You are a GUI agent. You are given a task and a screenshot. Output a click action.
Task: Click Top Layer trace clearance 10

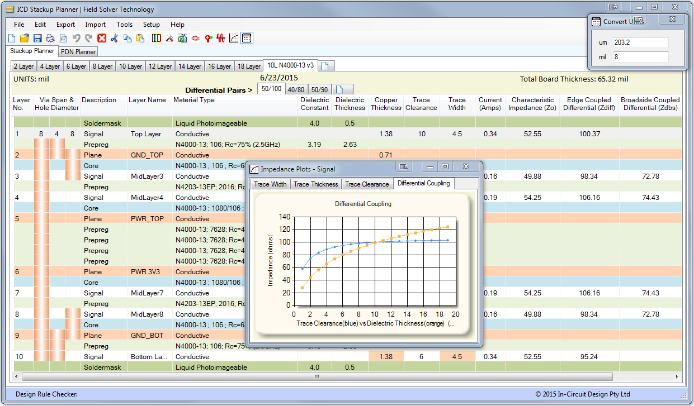point(421,134)
